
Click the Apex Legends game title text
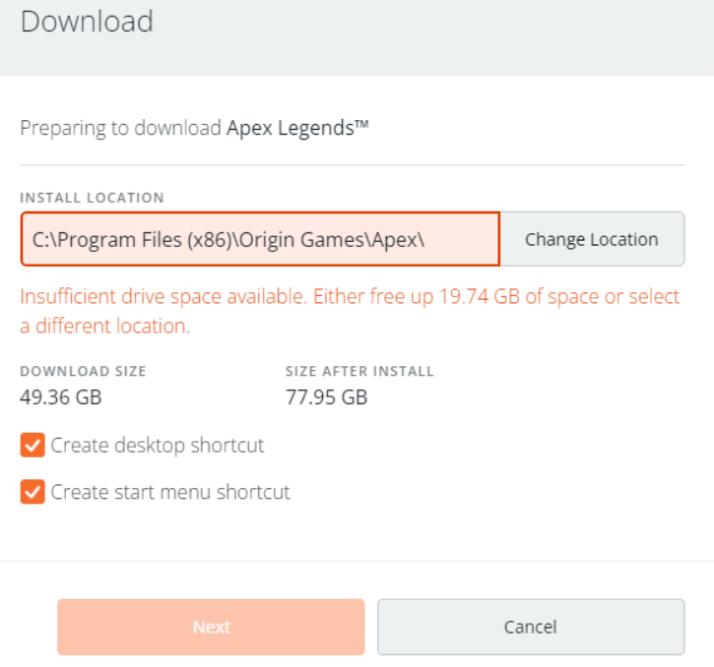[297, 128]
